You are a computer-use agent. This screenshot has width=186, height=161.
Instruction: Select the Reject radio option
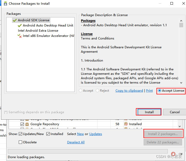97,91
